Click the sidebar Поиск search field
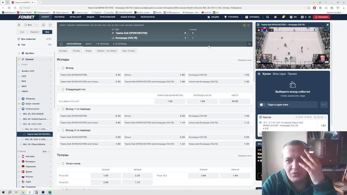The width and height of the screenshot is (347, 195). pyautogui.click(x=34, y=64)
